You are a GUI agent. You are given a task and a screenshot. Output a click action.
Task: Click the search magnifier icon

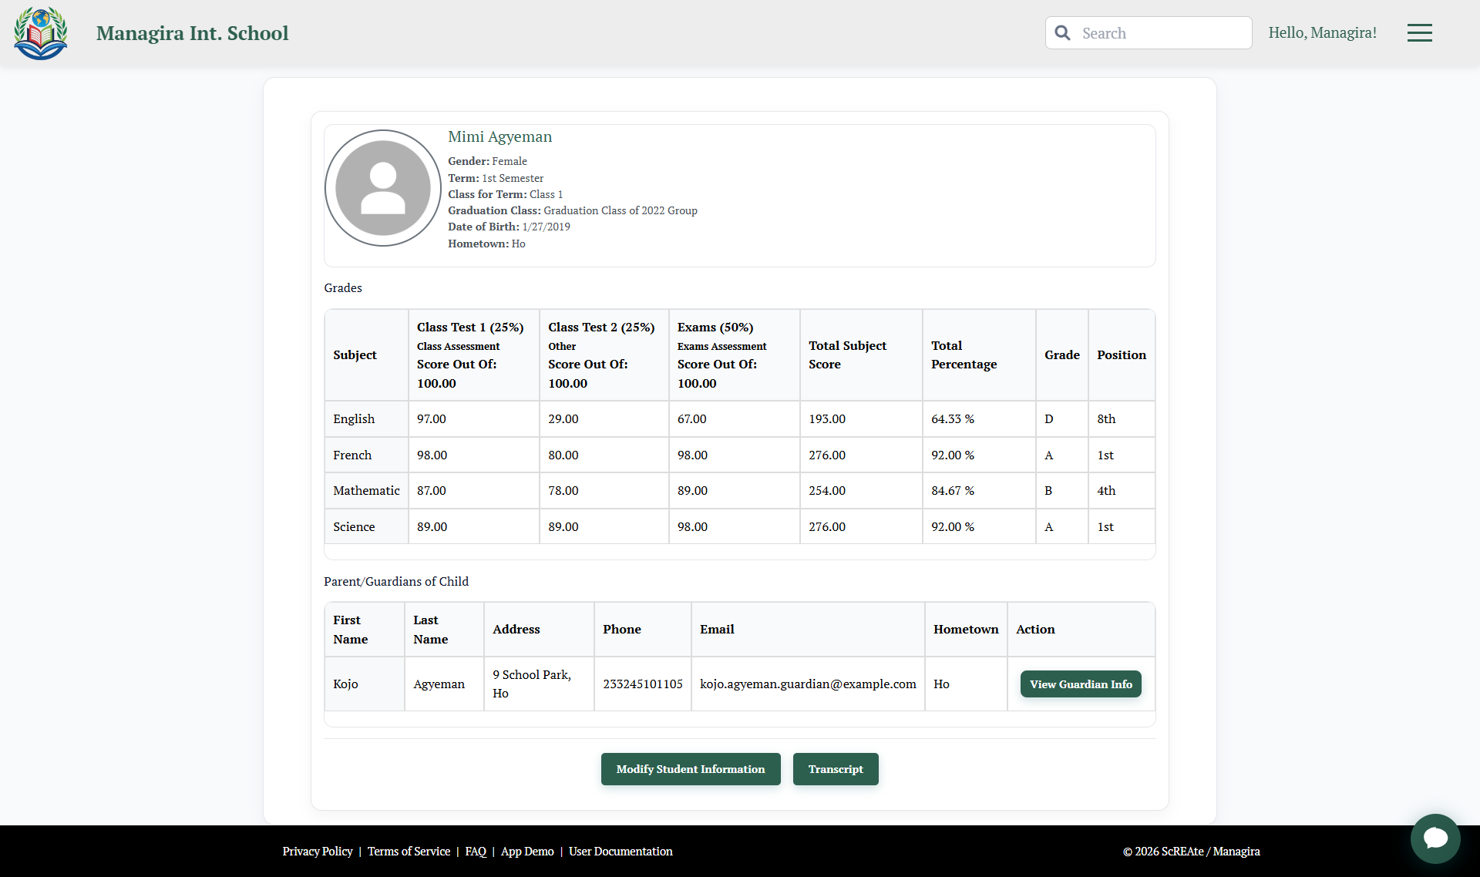click(x=1063, y=32)
